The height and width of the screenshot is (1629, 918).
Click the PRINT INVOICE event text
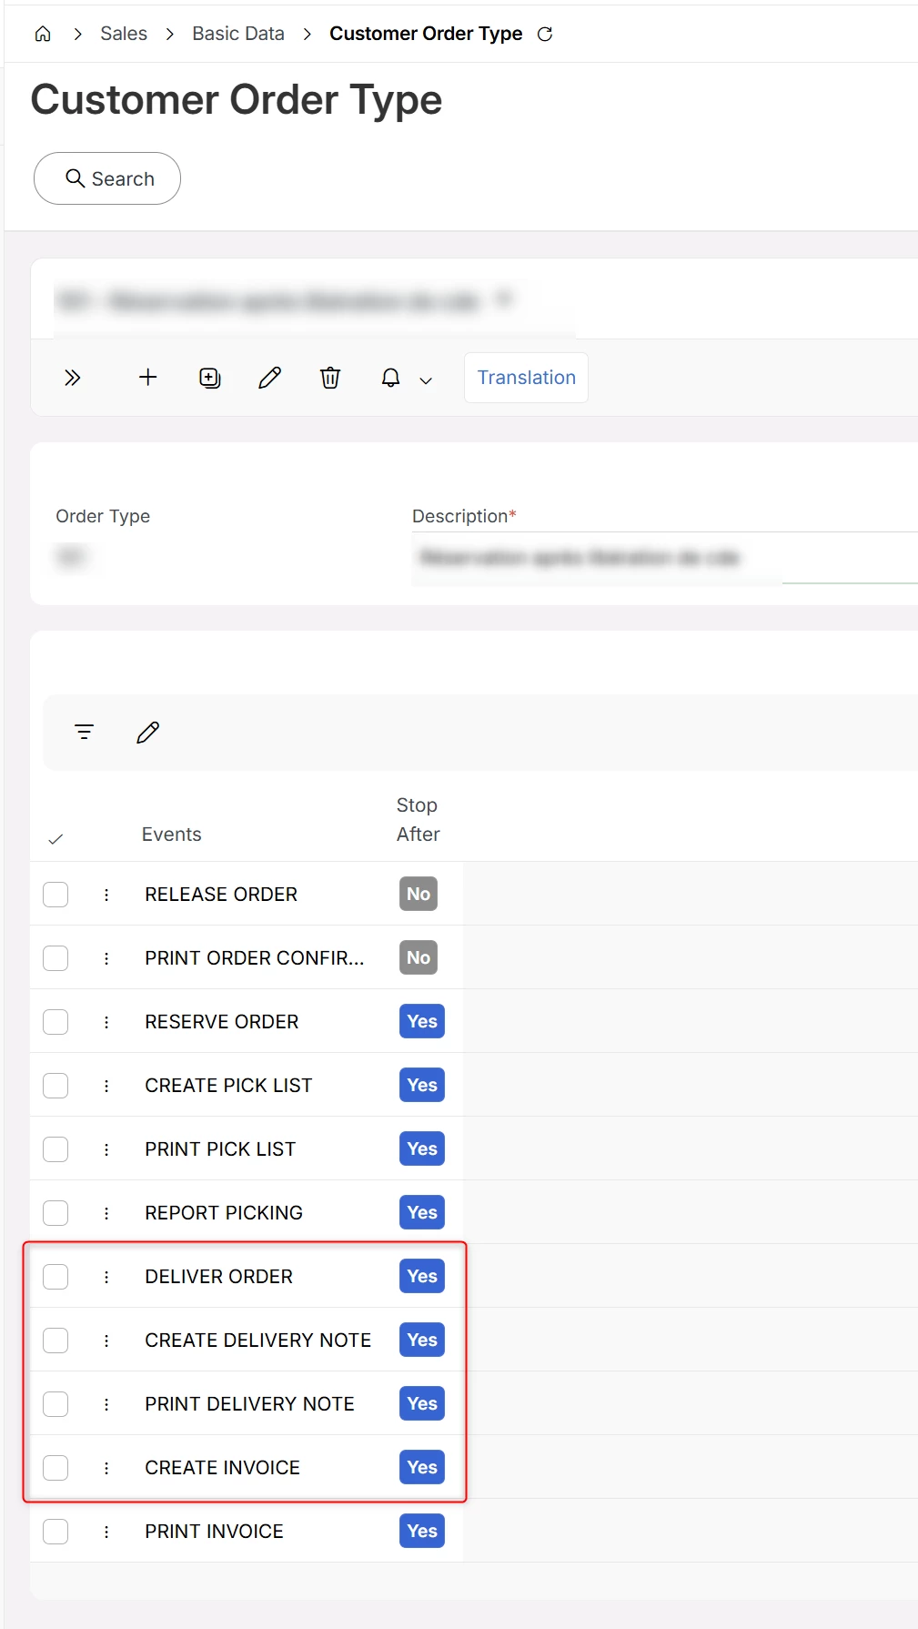click(215, 1532)
